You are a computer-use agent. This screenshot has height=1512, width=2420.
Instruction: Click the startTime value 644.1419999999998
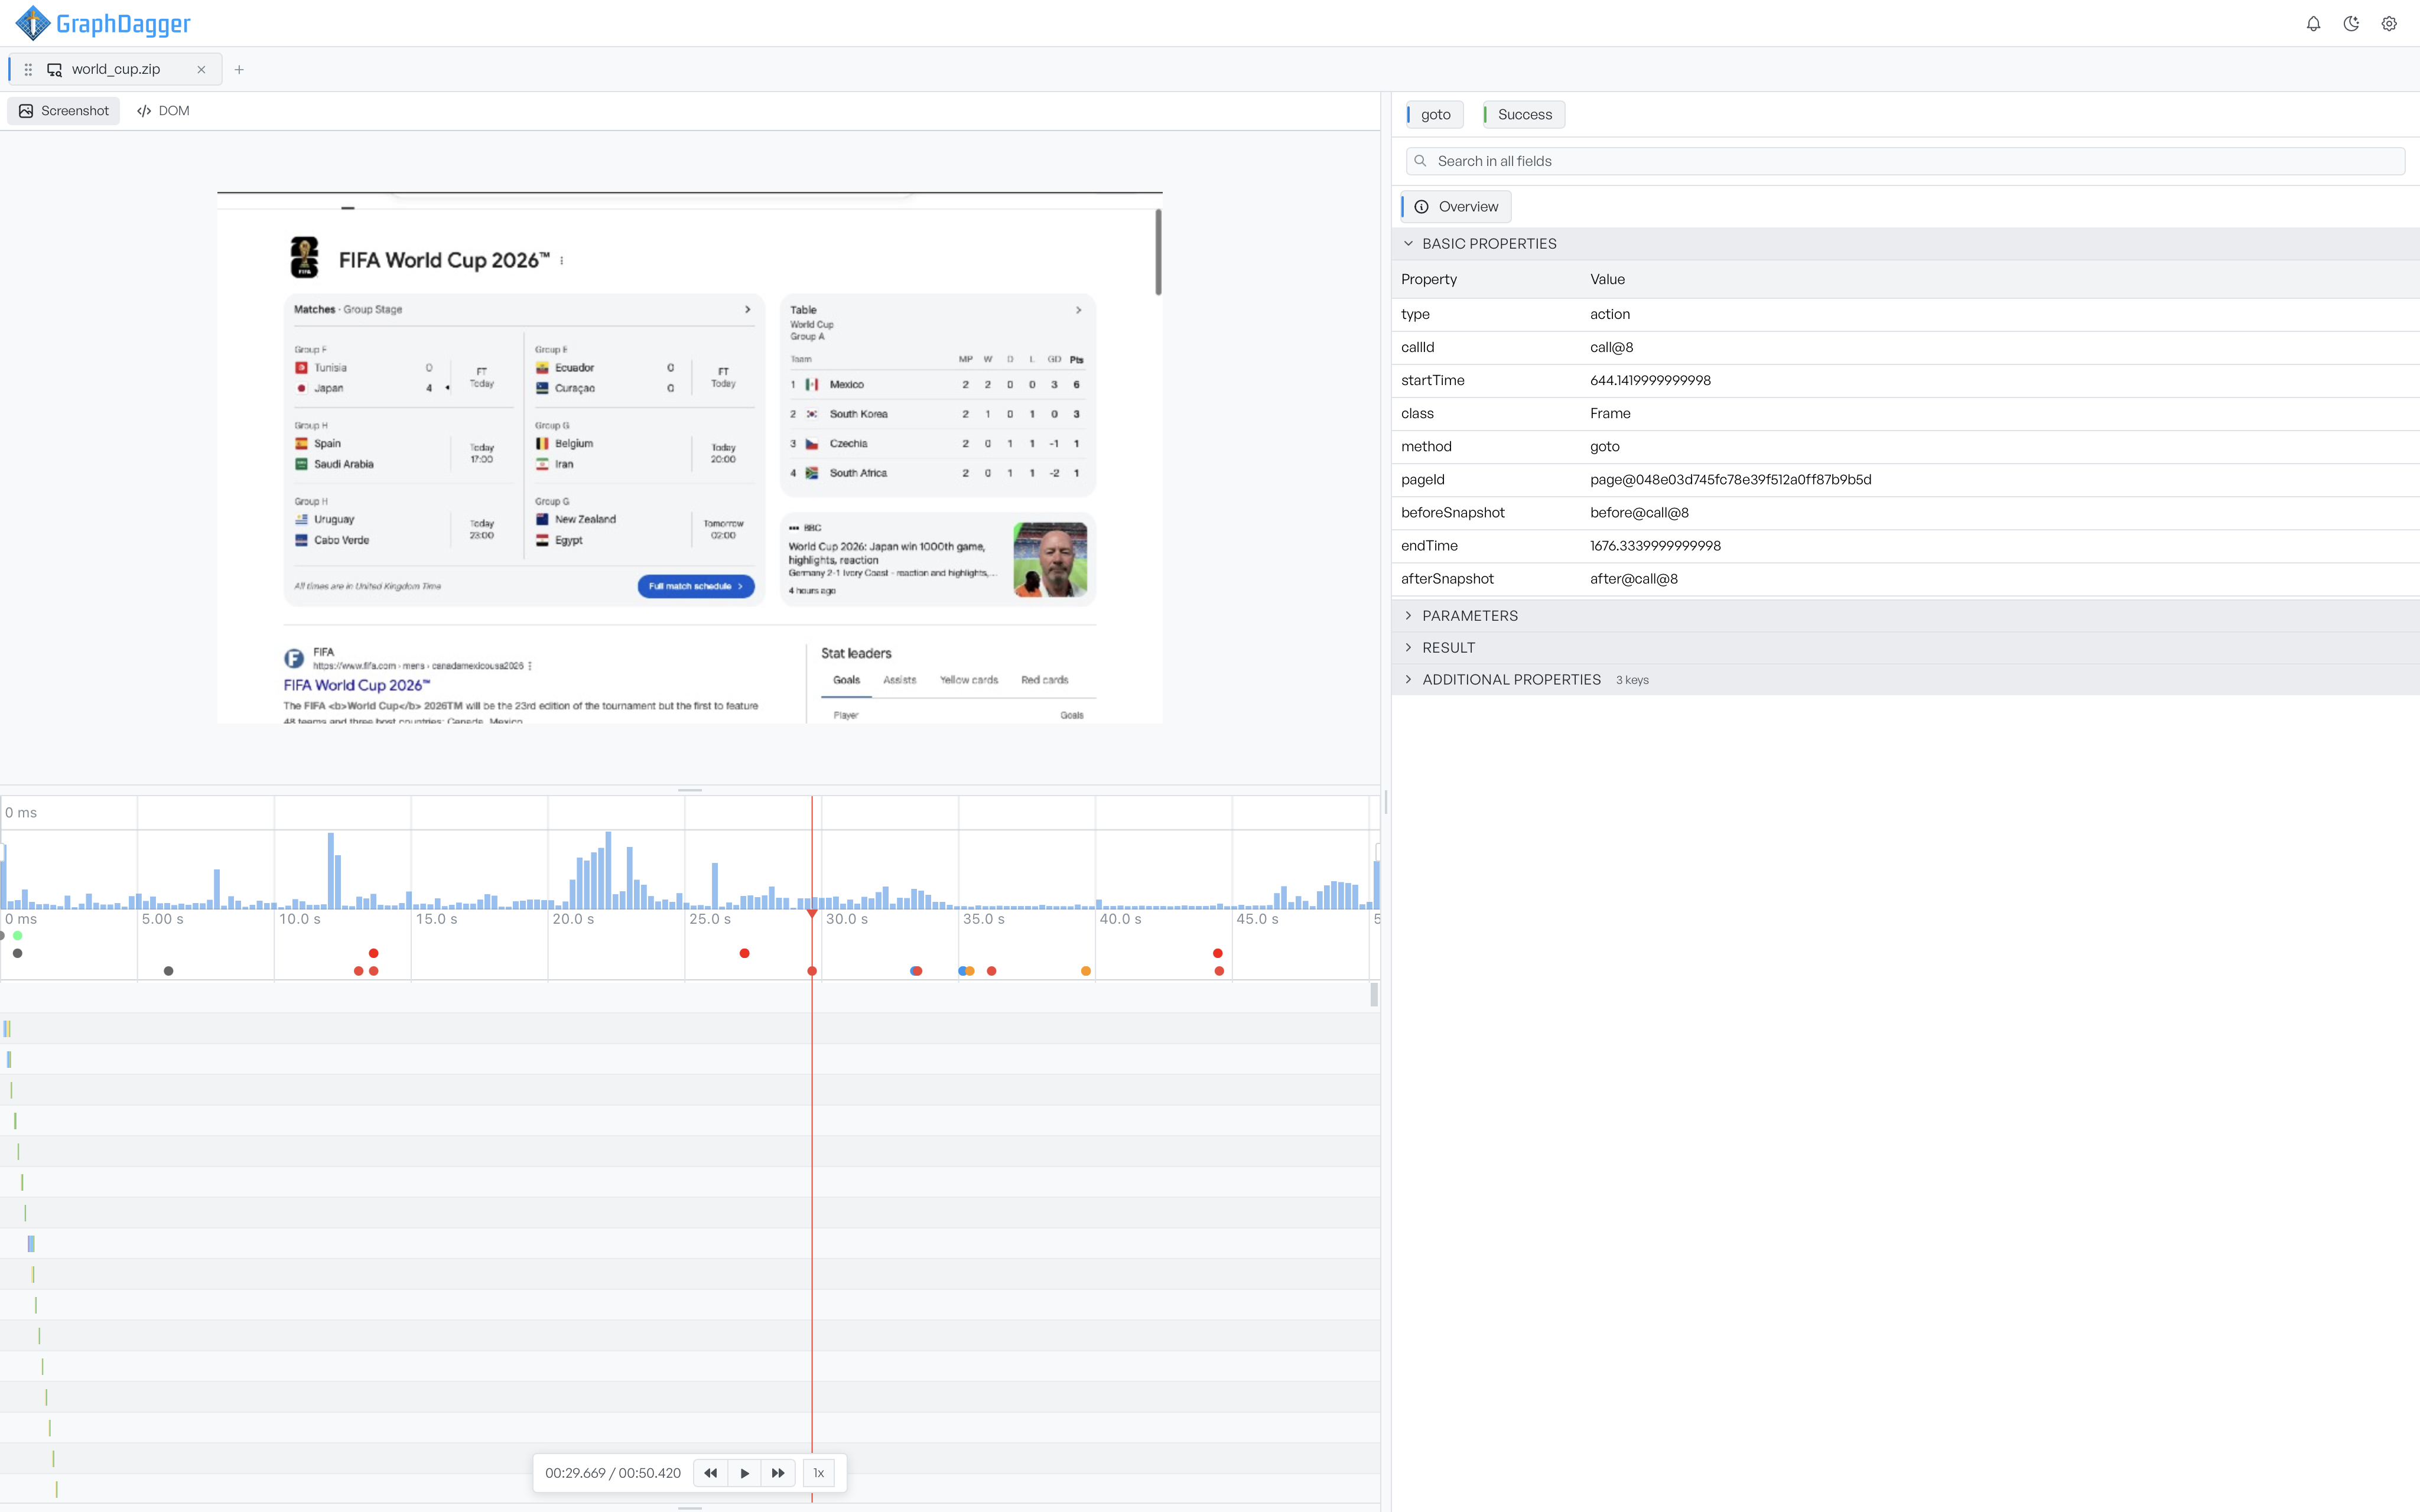[1650, 381]
